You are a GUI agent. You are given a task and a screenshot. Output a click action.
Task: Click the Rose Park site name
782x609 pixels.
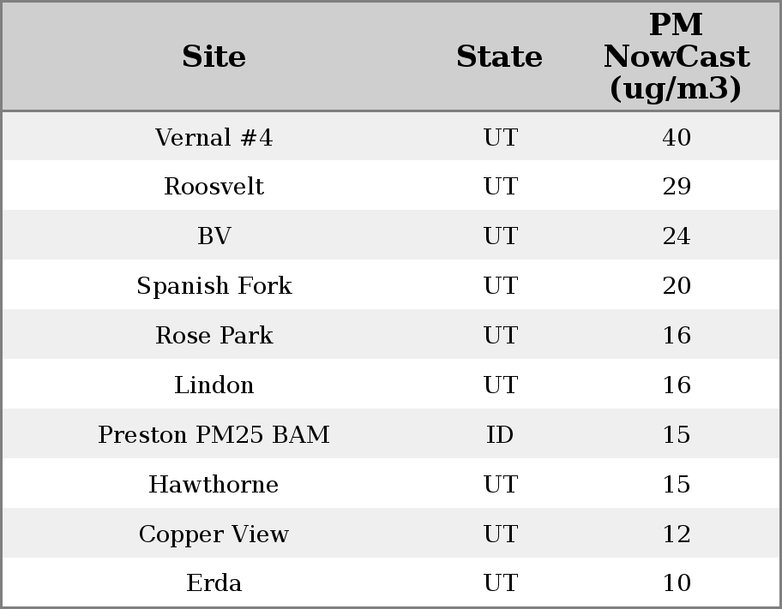click(x=214, y=336)
